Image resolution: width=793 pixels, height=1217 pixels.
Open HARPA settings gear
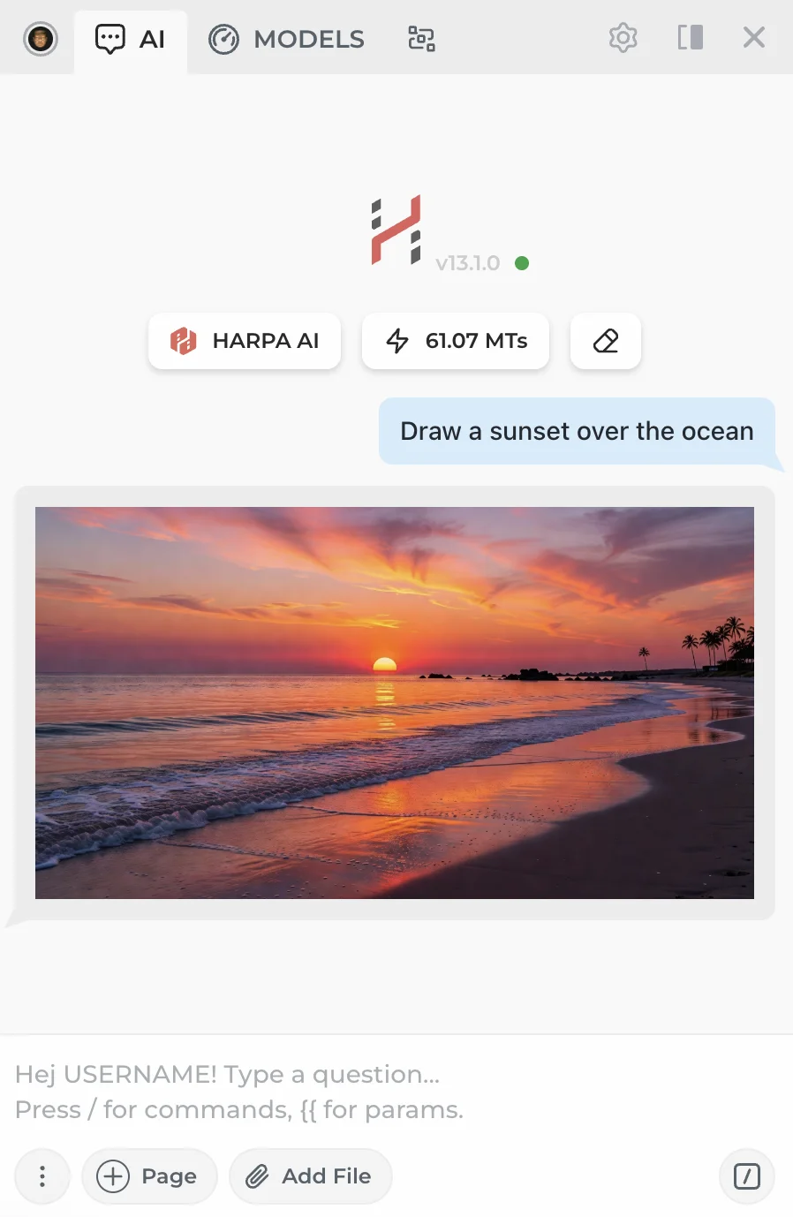pyautogui.click(x=623, y=38)
